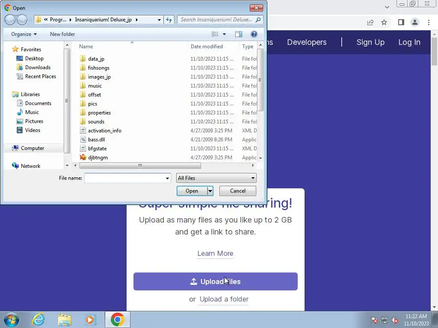The image size is (438, 328).
Task: Open Developers menu on website
Action: coord(307,42)
